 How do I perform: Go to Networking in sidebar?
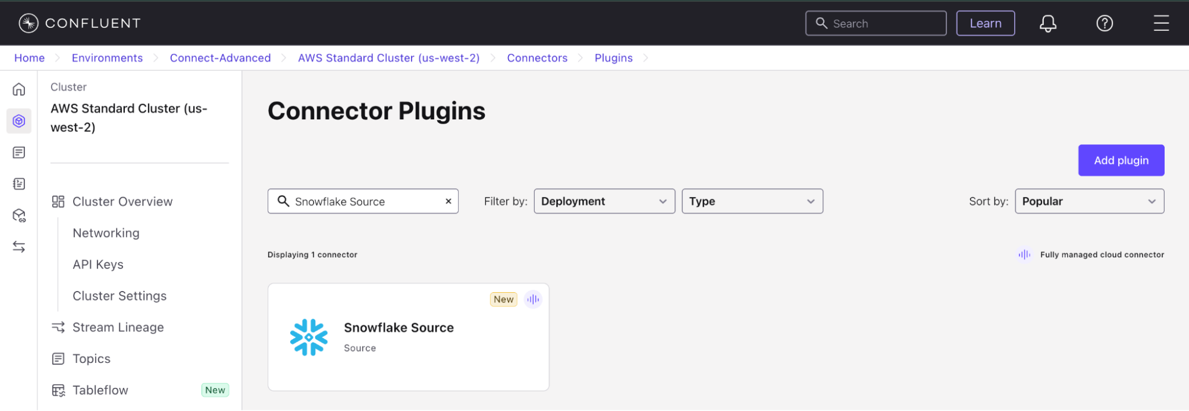click(106, 233)
